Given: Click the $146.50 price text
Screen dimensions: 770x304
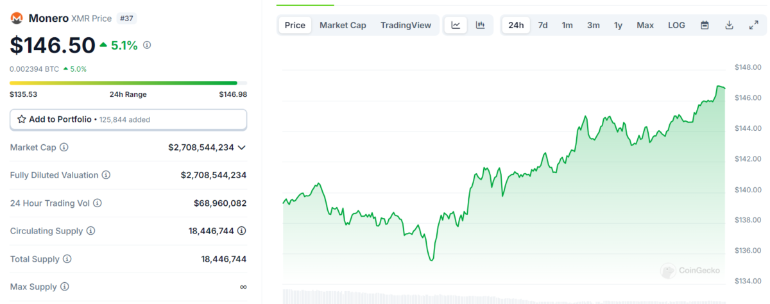Looking at the screenshot, I should coord(53,45).
